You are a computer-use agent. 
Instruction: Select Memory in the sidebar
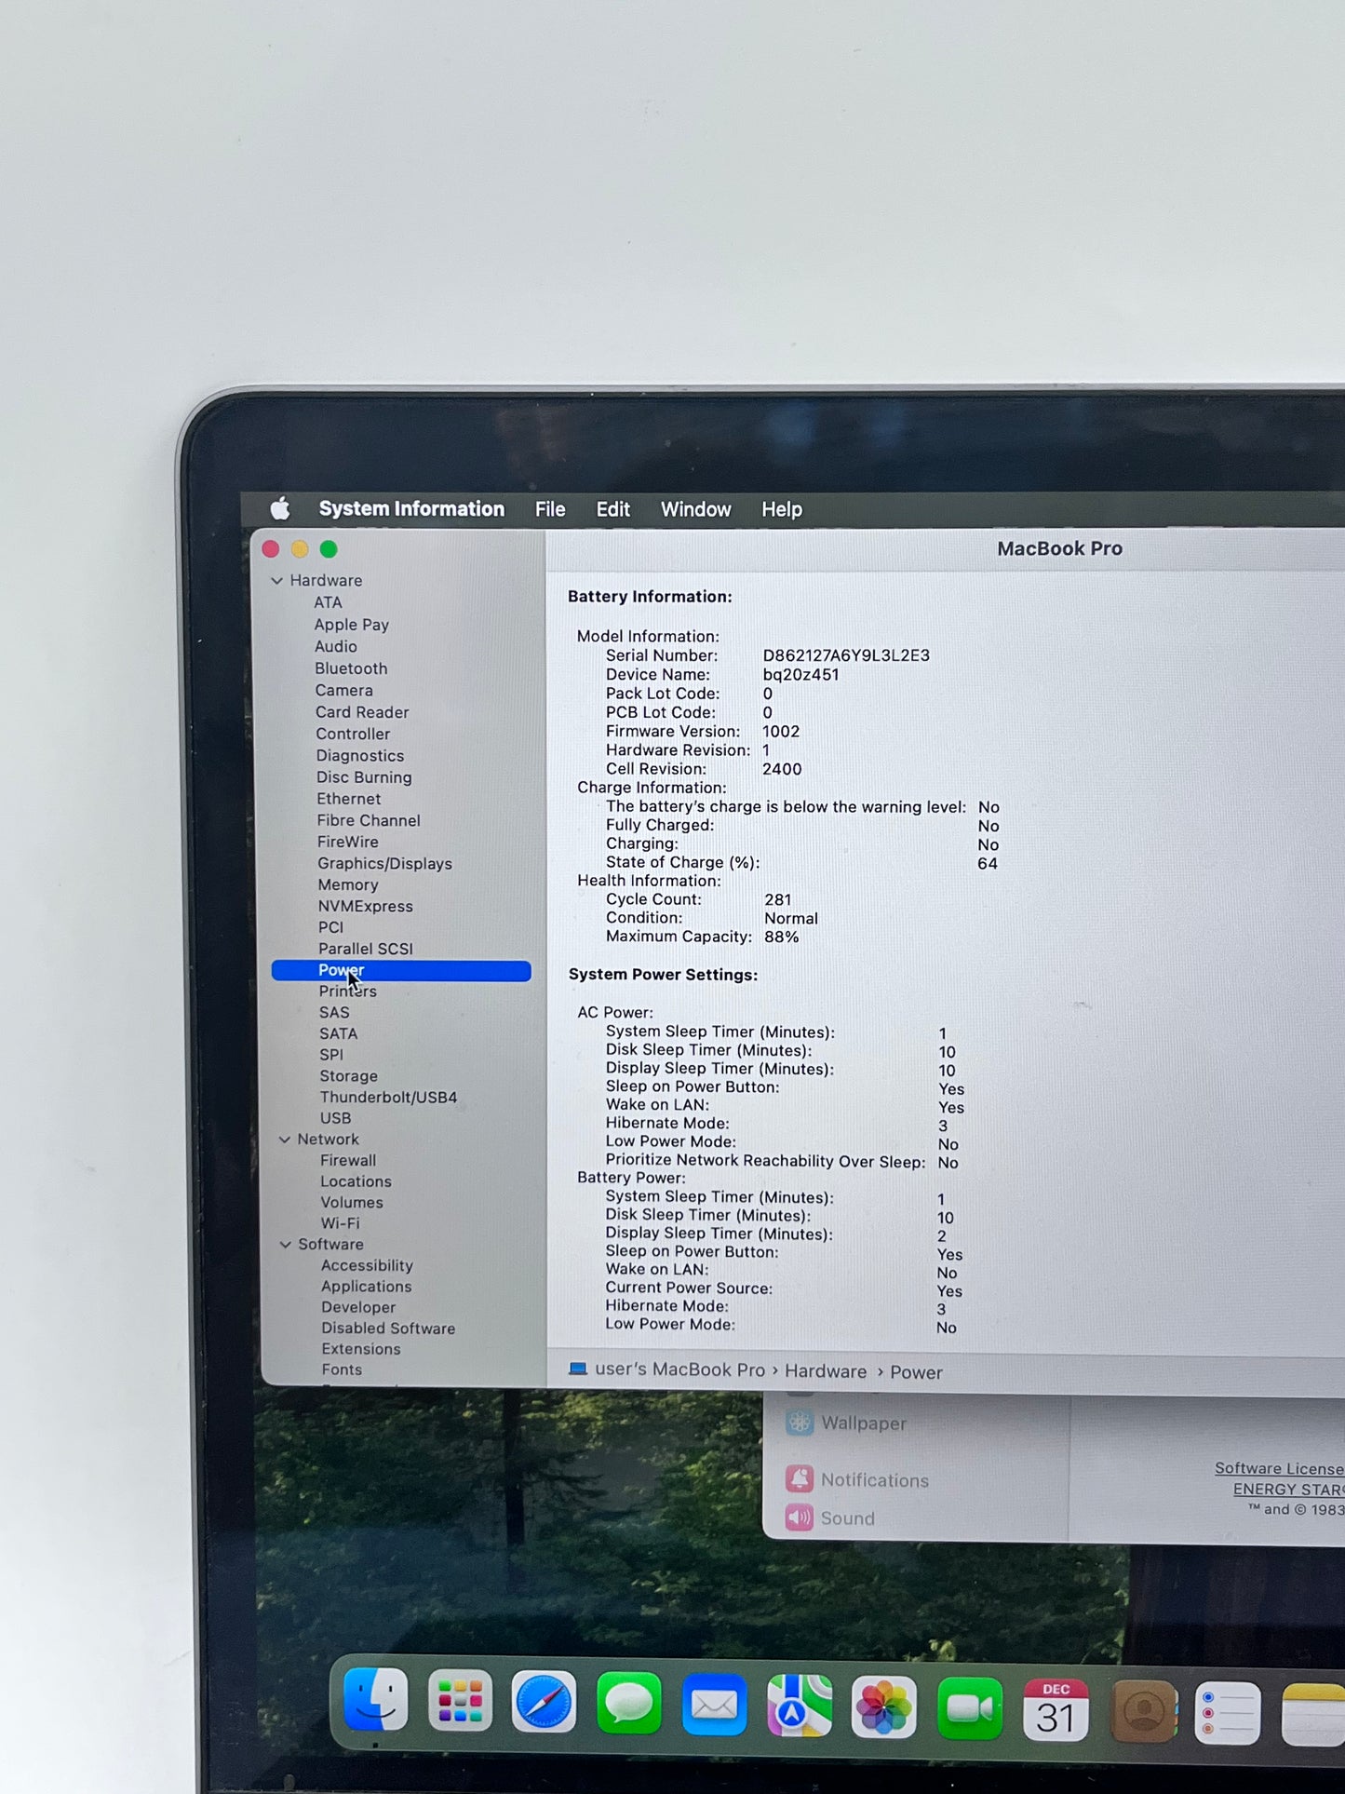point(348,884)
